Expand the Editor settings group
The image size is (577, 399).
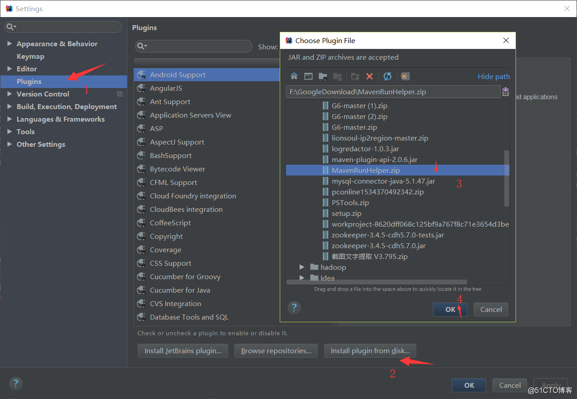[9, 69]
